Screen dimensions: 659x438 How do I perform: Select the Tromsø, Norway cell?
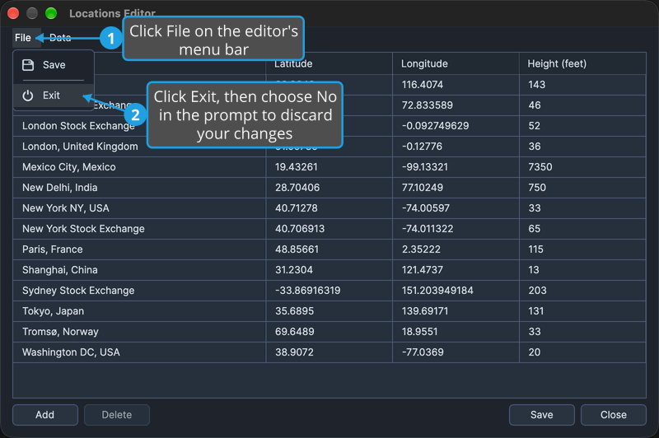pos(139,332)
